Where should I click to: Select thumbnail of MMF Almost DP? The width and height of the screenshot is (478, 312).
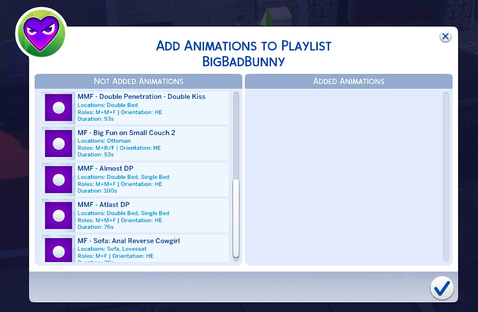(x=59, y=179)
